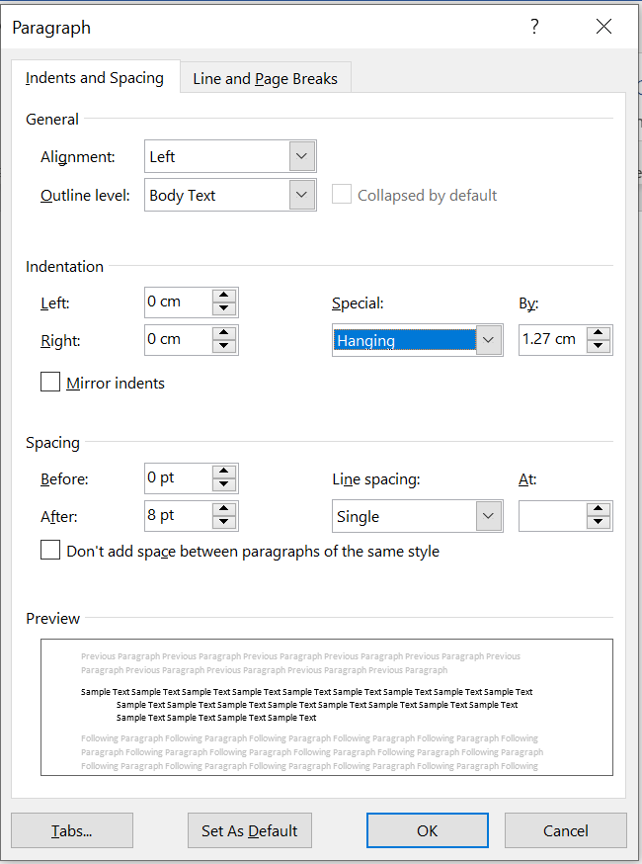Open the Alignment dropdown

pos(302,156)
